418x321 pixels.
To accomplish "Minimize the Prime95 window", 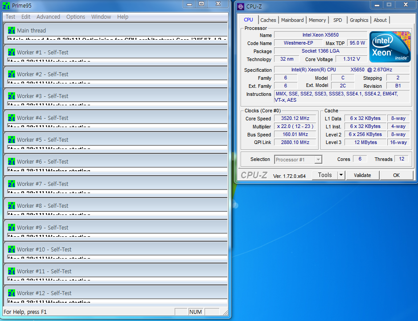I will click(x=189, y=4).
